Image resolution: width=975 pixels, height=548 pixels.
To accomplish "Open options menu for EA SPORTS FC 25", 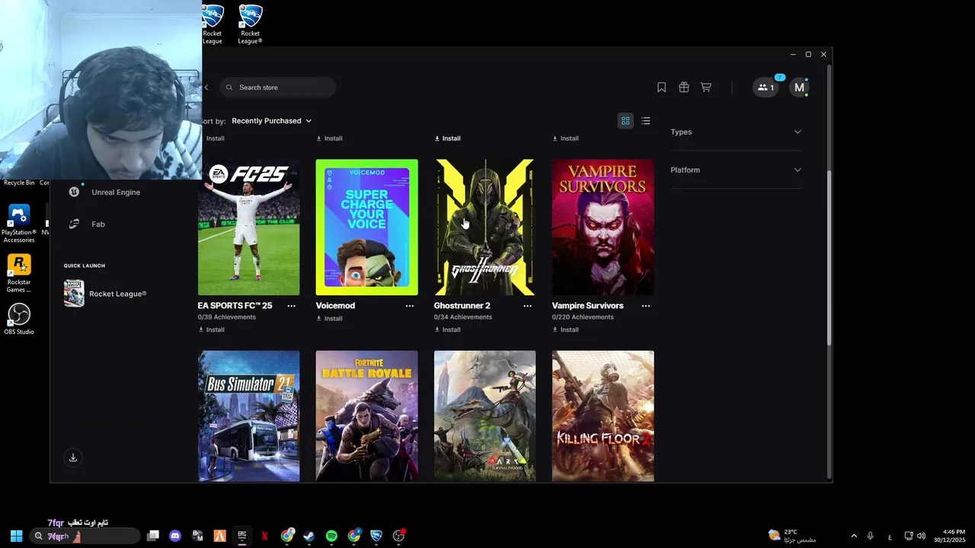I will 291,306.
